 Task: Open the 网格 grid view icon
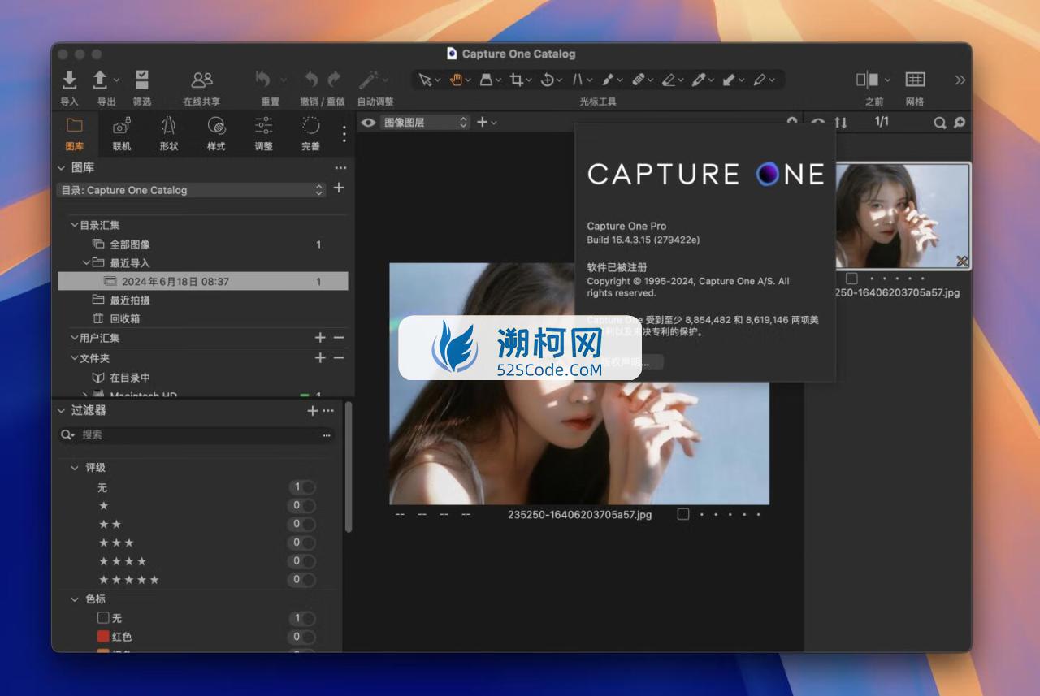coord(915,80)
